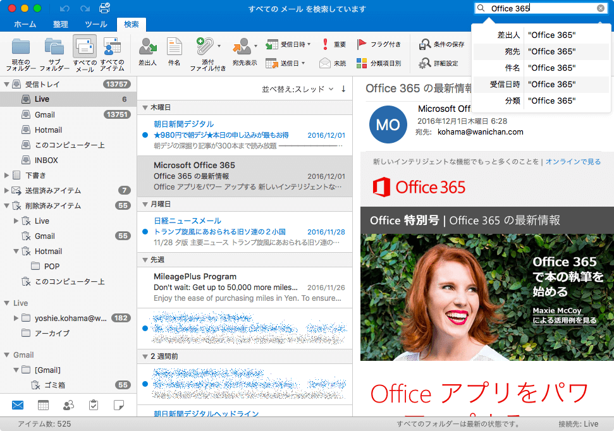This screenshot has height=431, width=614.
Task: Click the undo arrow in title bar
Action: coord(64,8)
